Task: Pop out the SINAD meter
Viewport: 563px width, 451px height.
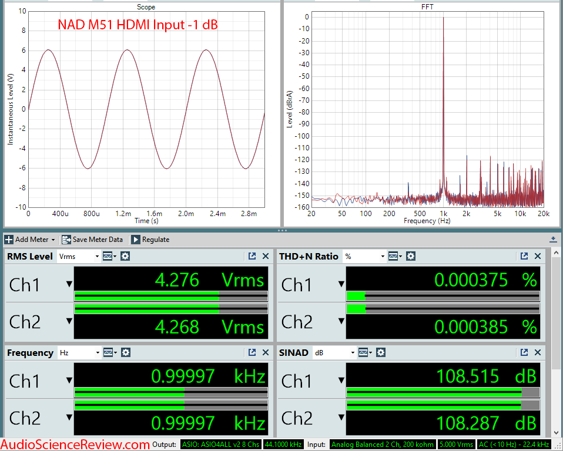Action: [524, 353]
